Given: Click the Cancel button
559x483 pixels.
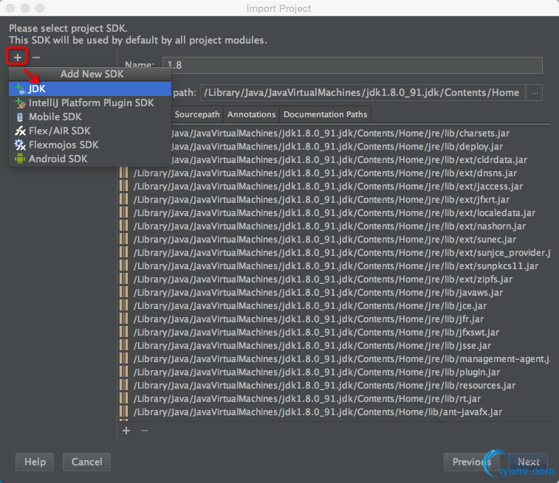Looking at the screenshot, I should click(x=86, y=462).
